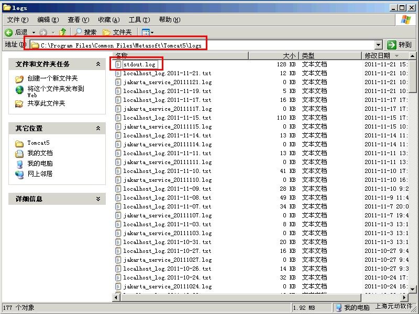Click the My Computer (我的电脑) icon in sidebar
This screenshot has width=419, height=314.
pos(19,164)
